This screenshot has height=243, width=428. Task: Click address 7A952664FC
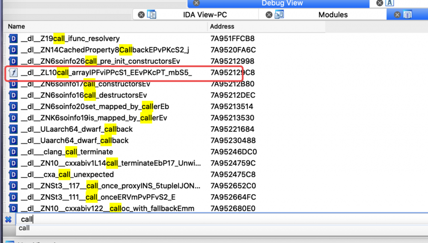click(x=233, y=197)
